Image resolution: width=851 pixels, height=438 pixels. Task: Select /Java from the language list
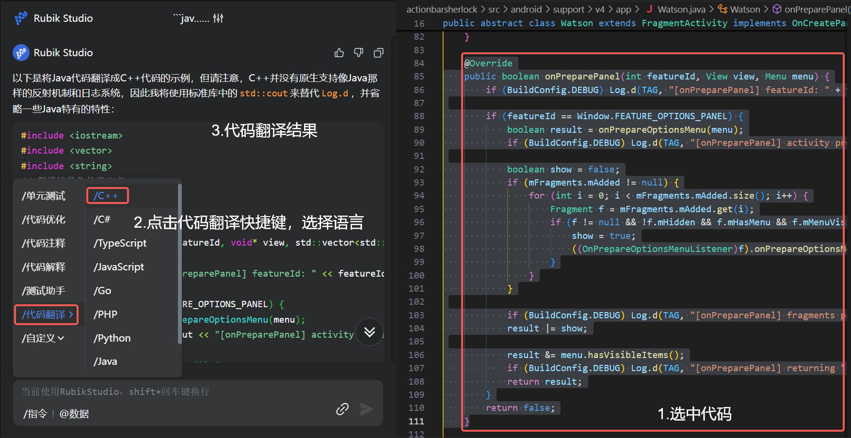coord(105,361)
